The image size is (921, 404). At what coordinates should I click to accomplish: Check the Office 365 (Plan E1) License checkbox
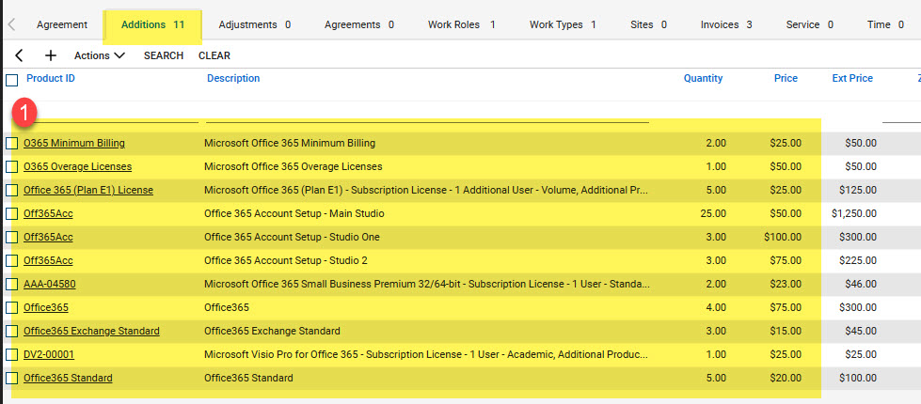(x=11, y=190)
